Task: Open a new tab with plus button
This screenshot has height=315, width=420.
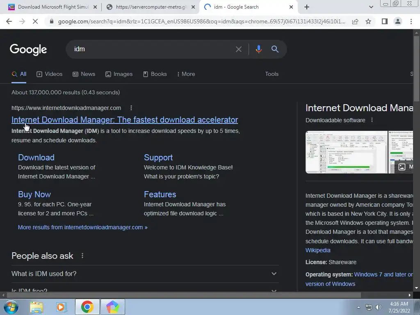Action: 307,7
